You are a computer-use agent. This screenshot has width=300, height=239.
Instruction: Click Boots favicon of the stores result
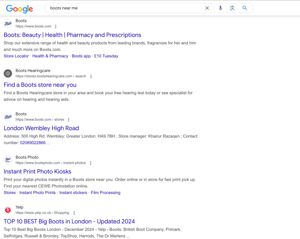pyautogui.click(x=8, y=117)
